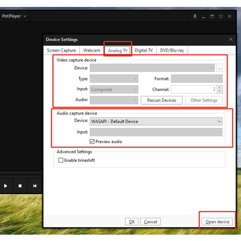
Task: Click the Channel number input field
Action: tap(193, 89)
